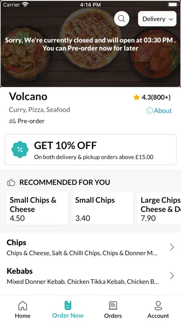The image size is (181, 321).
Task: Tap the star rating 4.3(800+)
Action: pyautogui.click(x=152, y=97)
